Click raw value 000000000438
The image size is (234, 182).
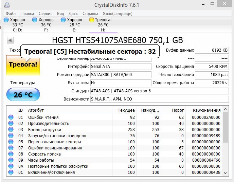[x=206, y=172]
